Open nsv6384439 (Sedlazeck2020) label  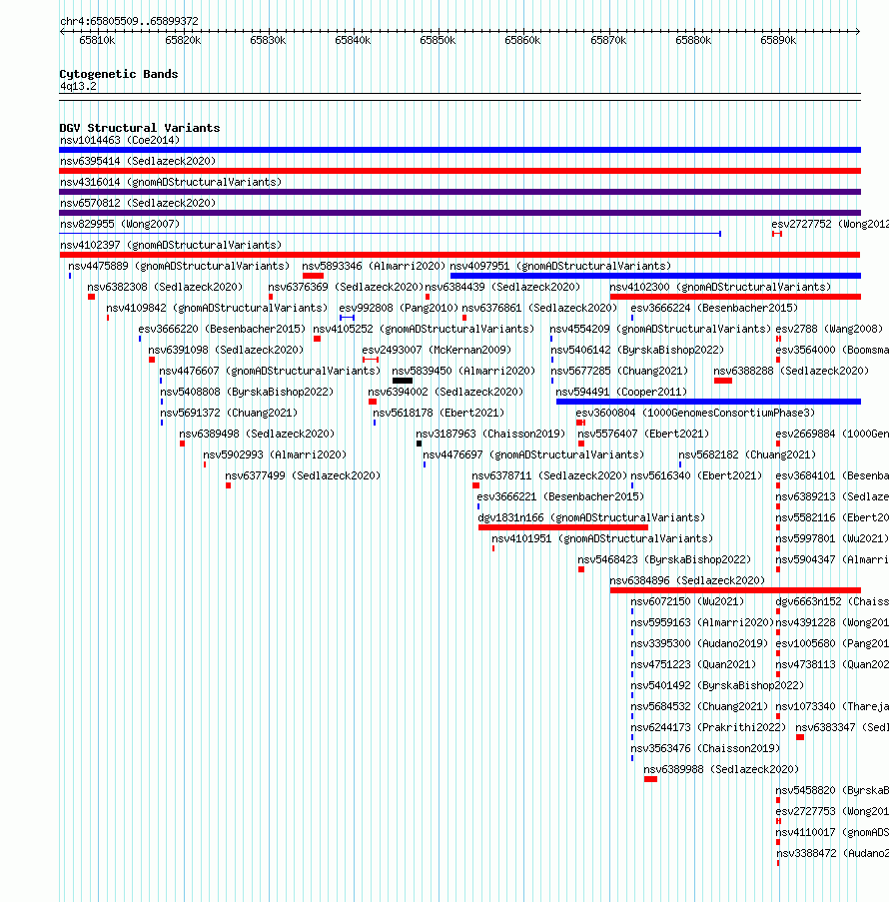pos(502,287)
